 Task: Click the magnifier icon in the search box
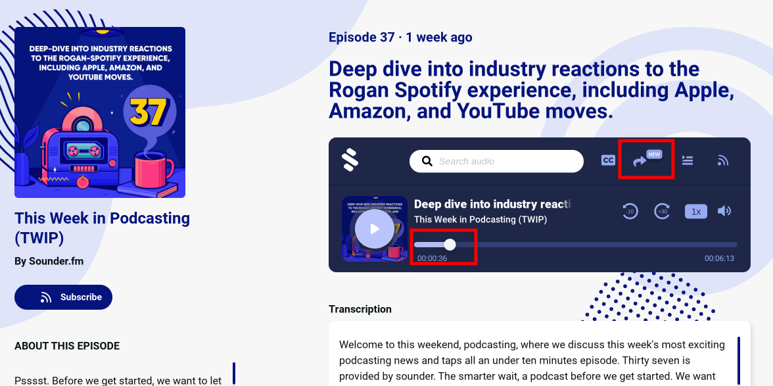point(427,161)
